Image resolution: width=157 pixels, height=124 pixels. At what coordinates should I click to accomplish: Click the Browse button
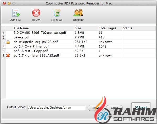coord(96,108)
